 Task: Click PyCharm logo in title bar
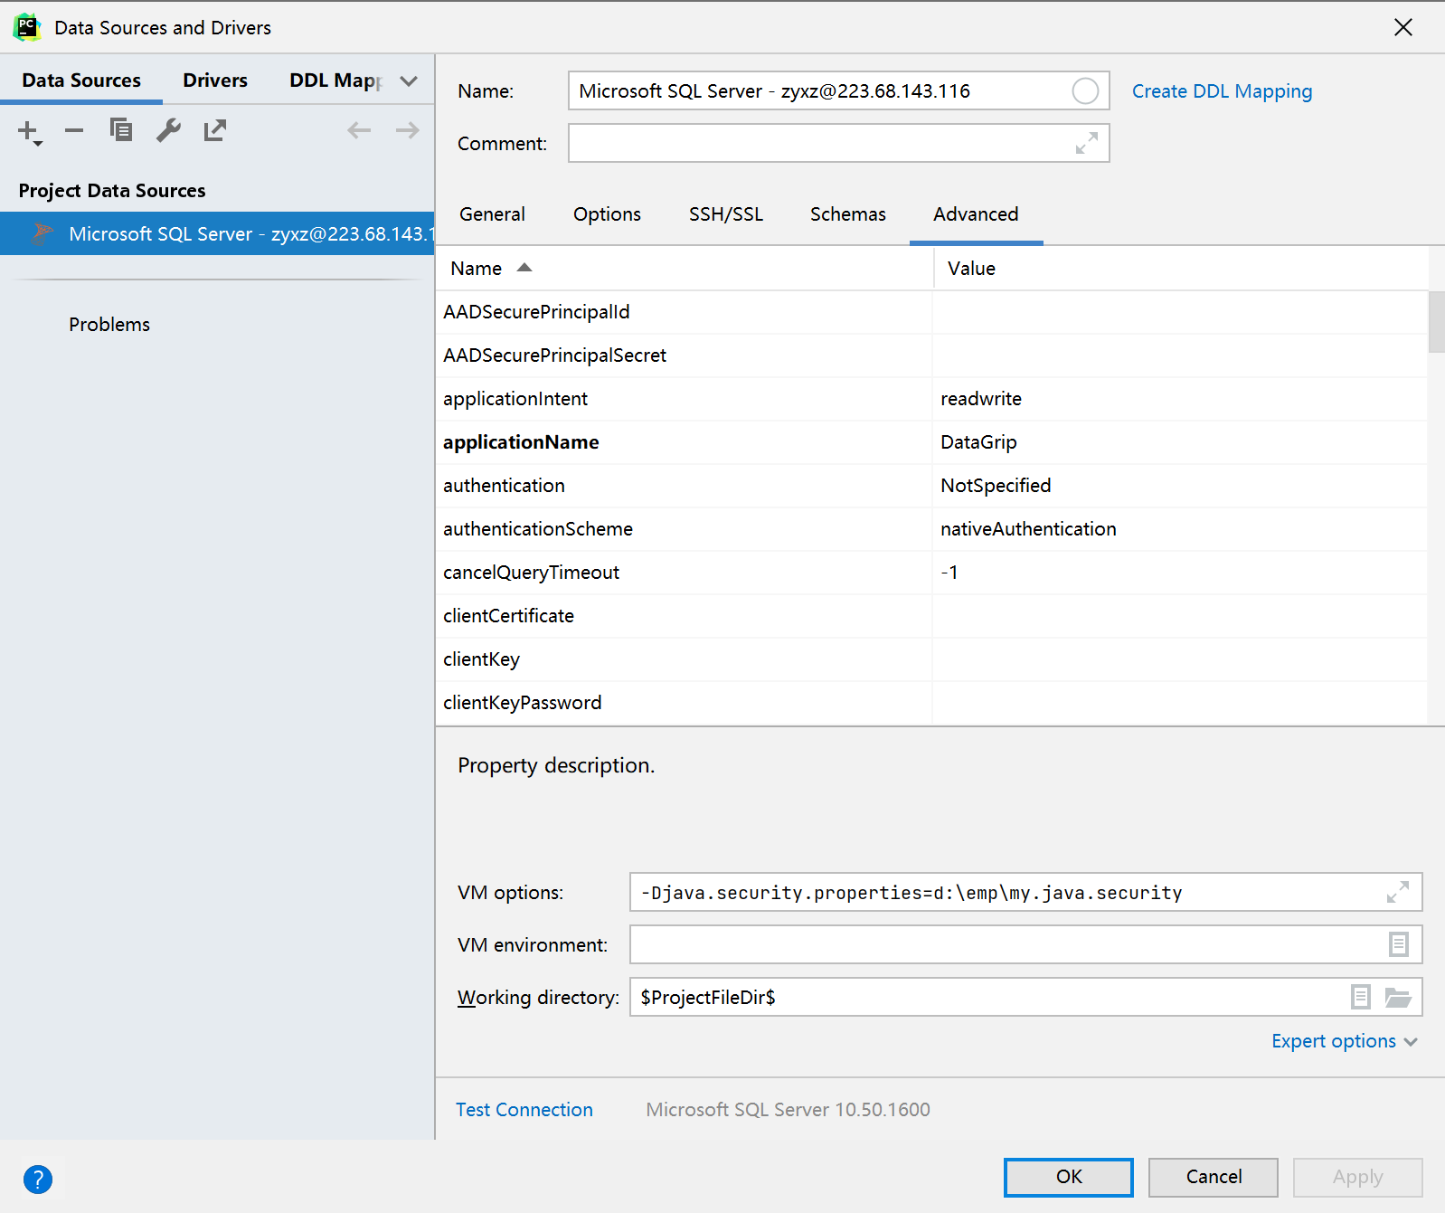(x=27, y=27)
